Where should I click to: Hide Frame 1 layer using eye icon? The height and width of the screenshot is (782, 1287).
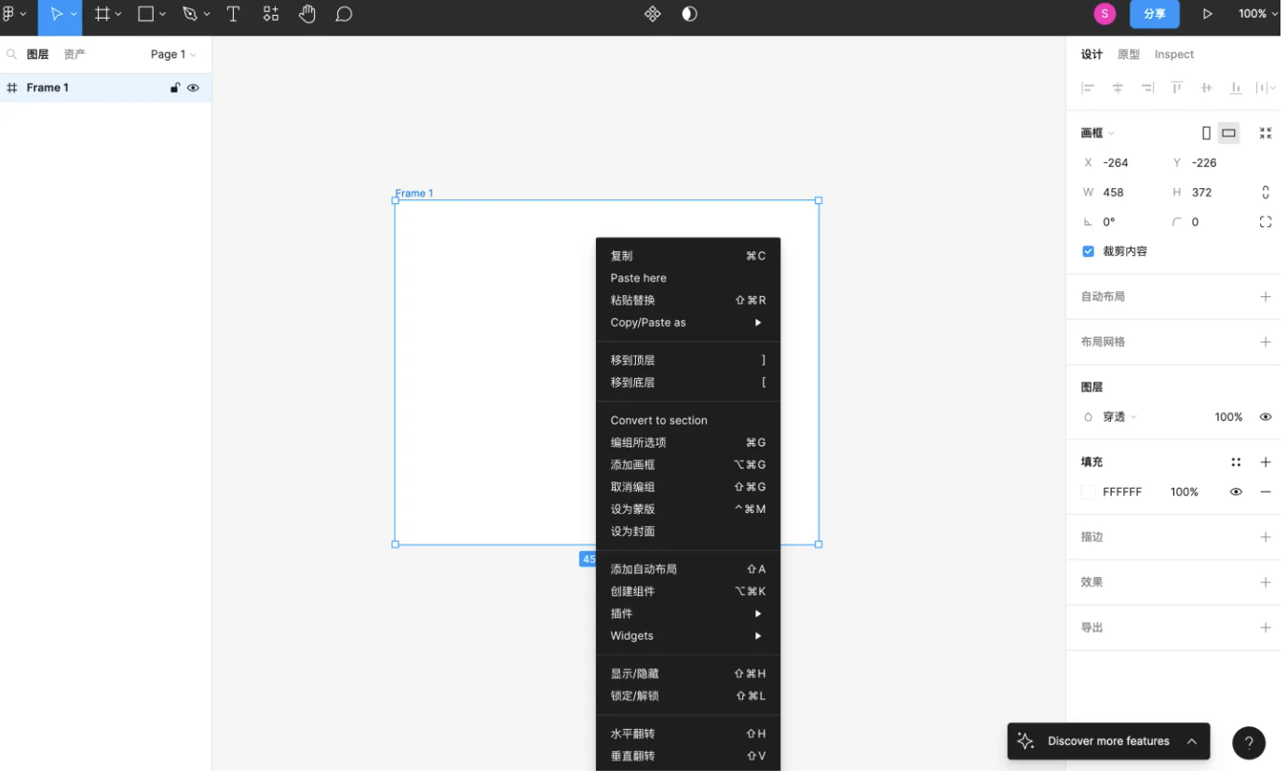(194, 88)
